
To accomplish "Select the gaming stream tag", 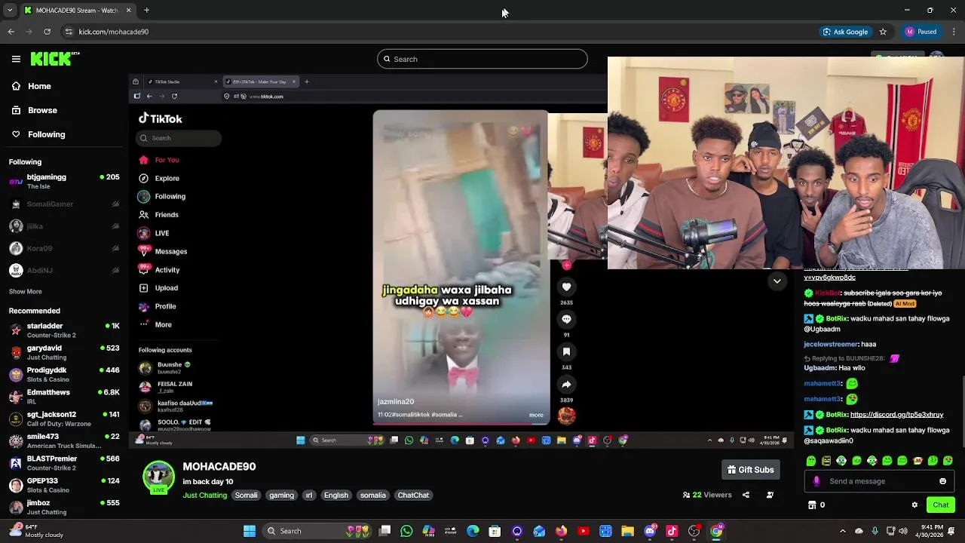I will pyautogui.click(x=281, y=495).
